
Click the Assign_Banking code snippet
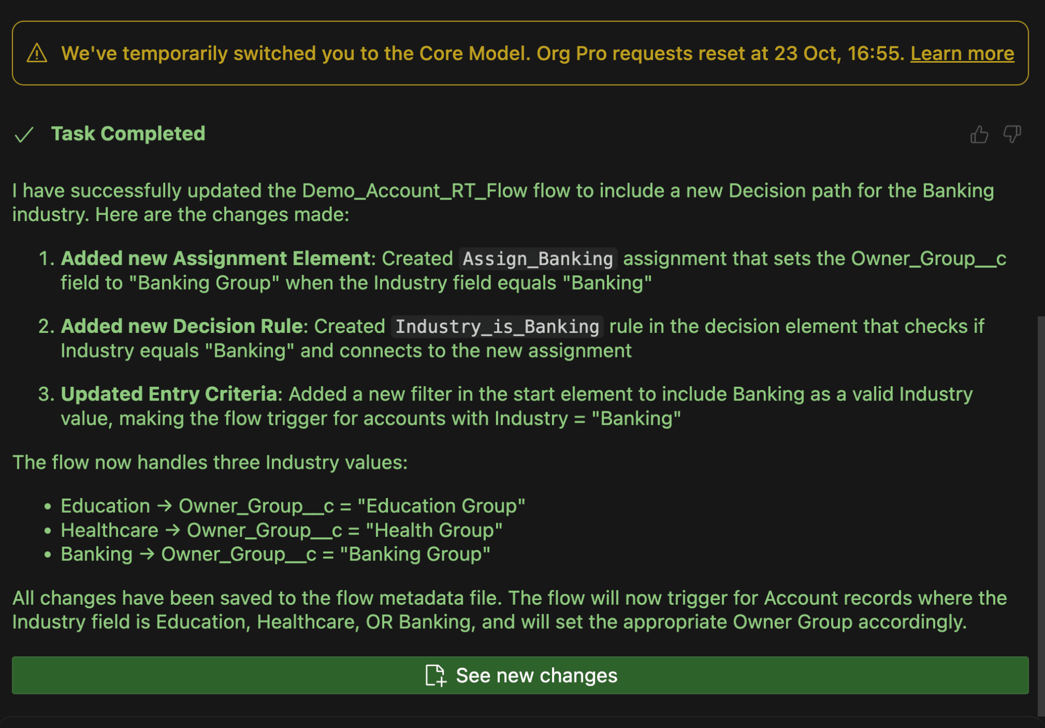tap(537, 259)
